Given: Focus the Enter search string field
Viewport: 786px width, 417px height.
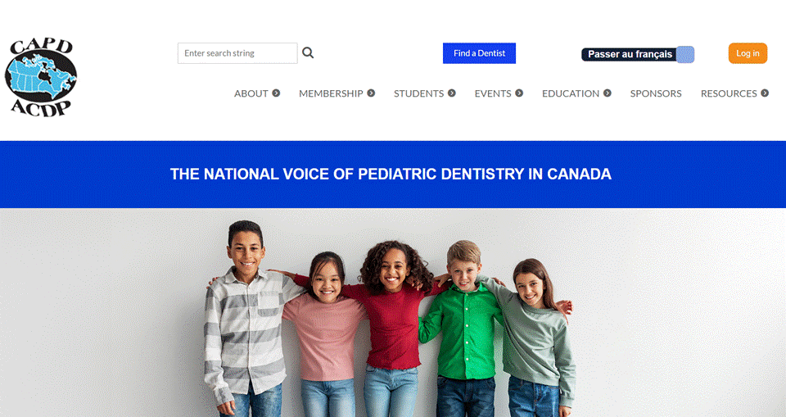Looking at the screenshot, I should pos(237,53).
